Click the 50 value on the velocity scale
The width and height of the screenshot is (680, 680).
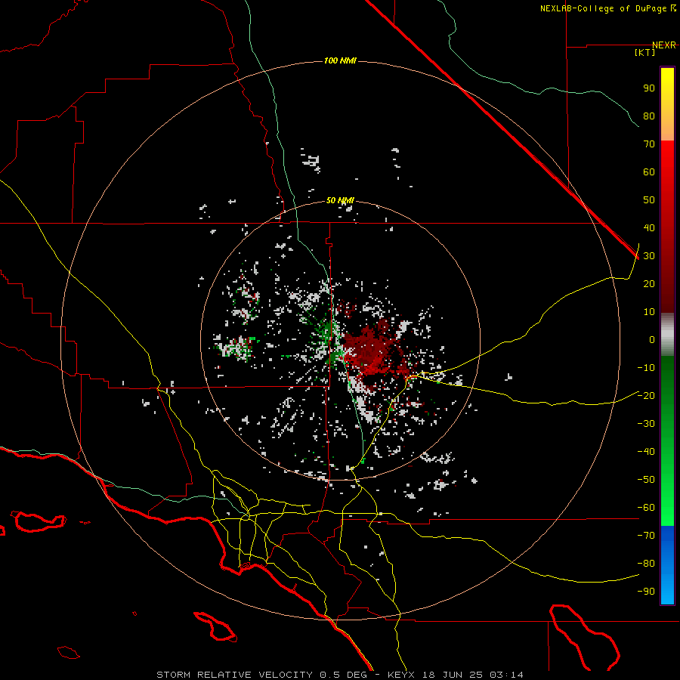(x=649, y=200)
